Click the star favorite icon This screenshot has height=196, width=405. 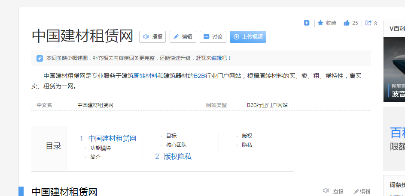pyautogui.click(x=320, y=23)
